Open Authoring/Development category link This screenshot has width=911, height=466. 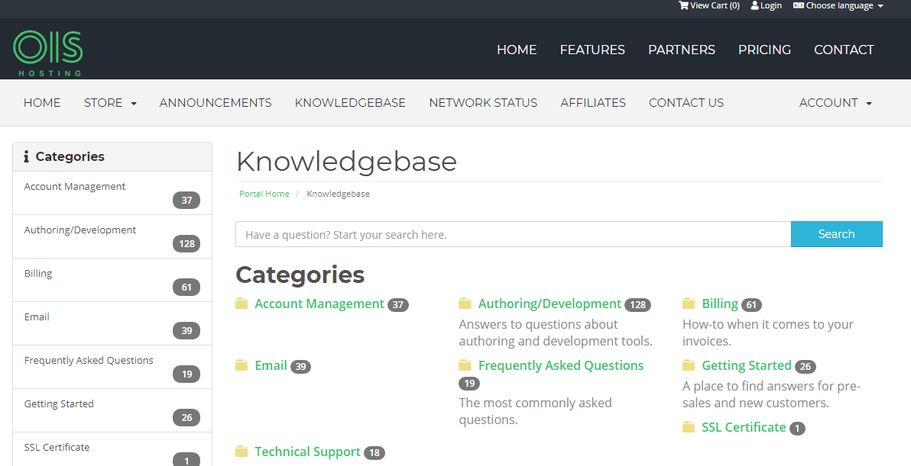click(x=550, y=304)
